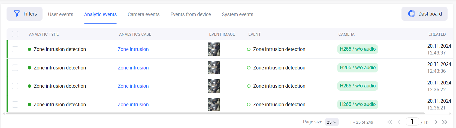Click the page number input field

coord(412,122)
